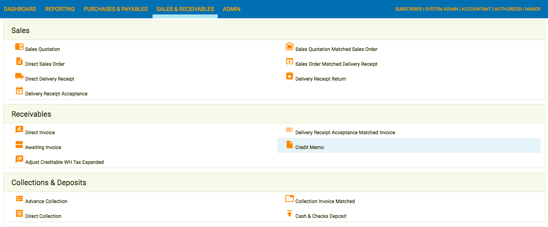The height and width of the screenshot is (227, 548).
Task: Click the Sales Order Matched Delivery Receipt icon
Action: [290, 61]
